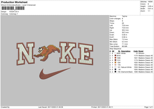
Task: Click the Code column header
Action: click(x=136, y=51)
